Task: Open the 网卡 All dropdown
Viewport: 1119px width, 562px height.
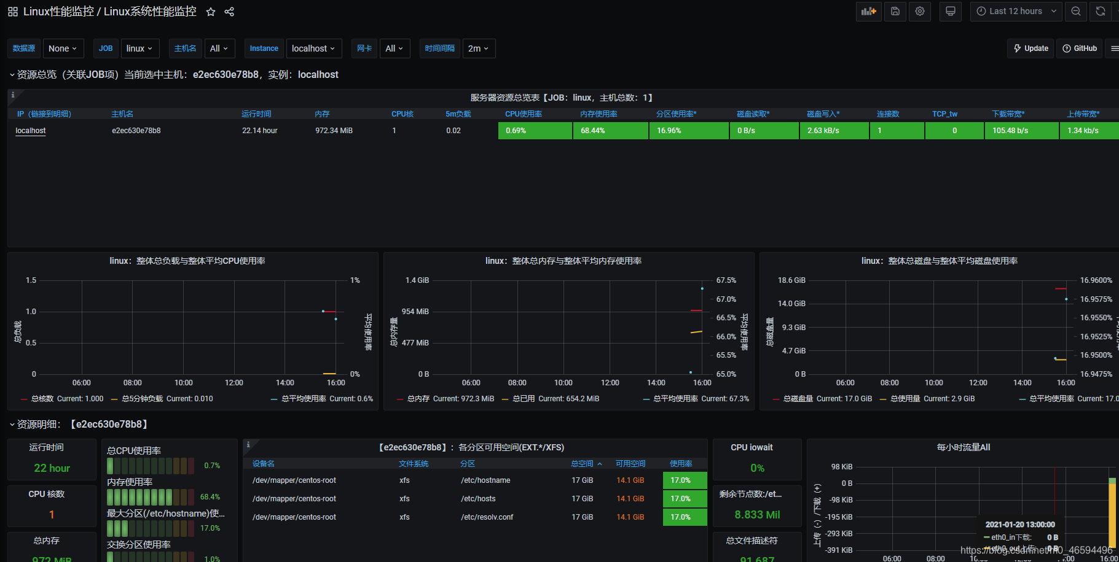Action: click(x=395, y=48)
